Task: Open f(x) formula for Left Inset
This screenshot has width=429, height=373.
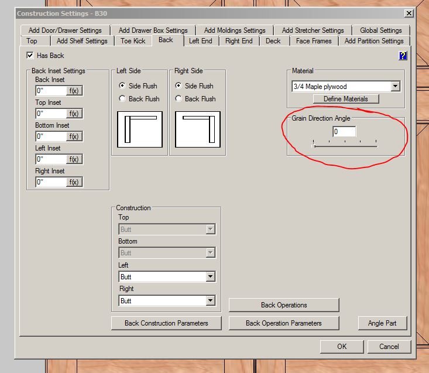Action: coord(74,159)
